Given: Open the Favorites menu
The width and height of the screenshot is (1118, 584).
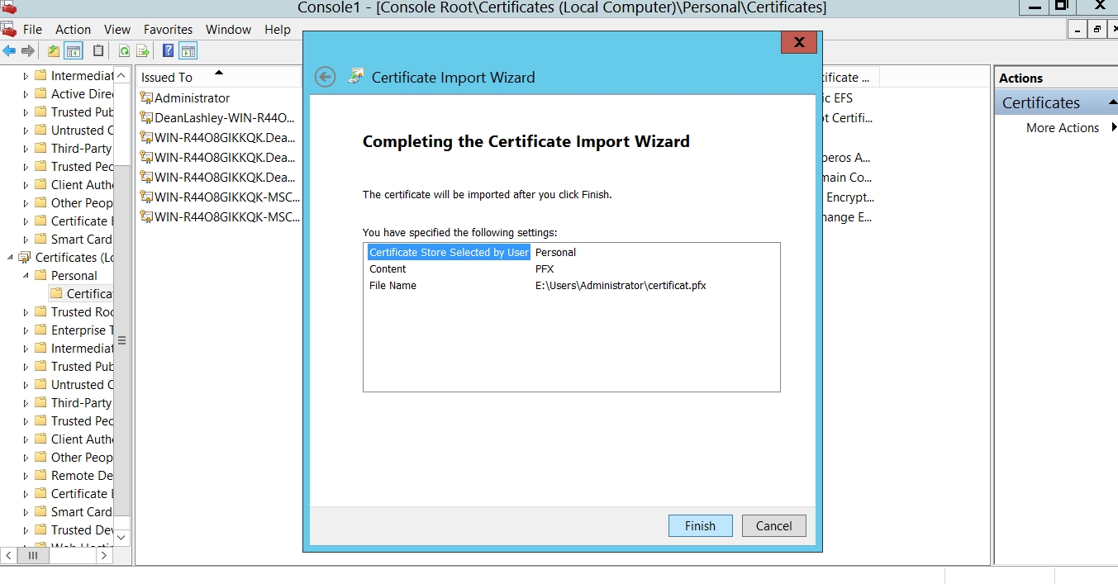Looking at the screenshot, I should coord(168,30).
